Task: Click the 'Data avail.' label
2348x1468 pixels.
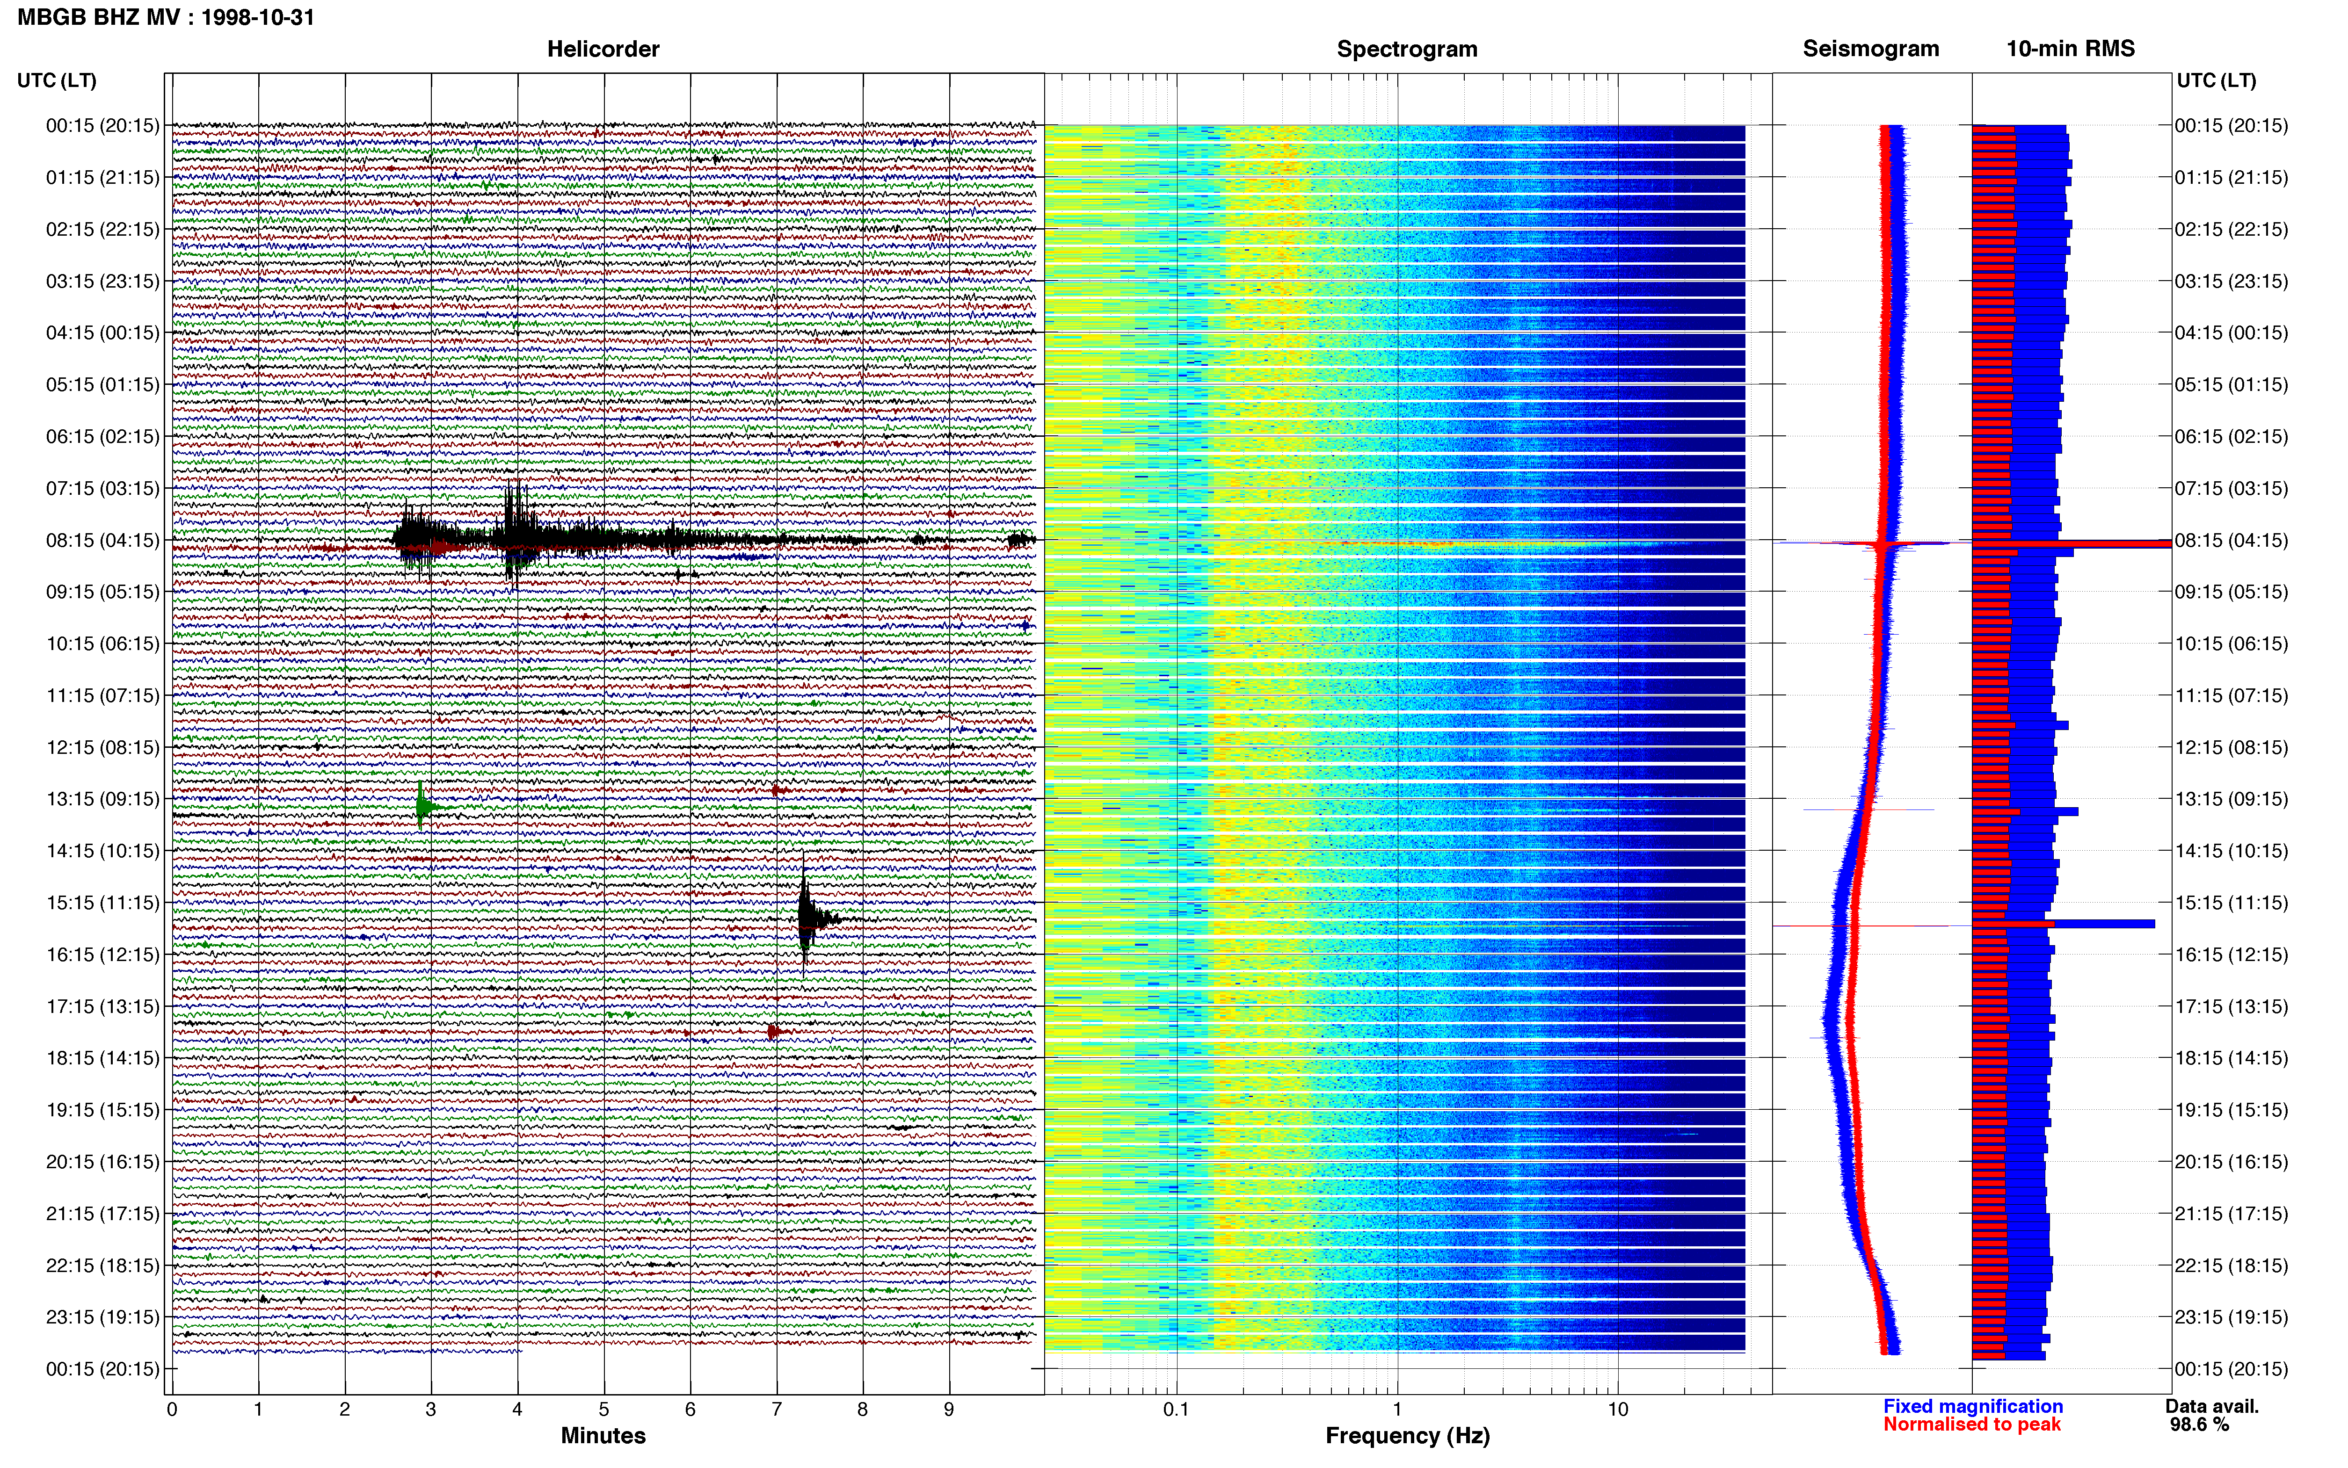Action: pos(2212,1406)
